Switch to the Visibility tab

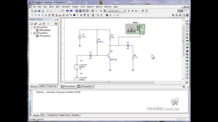tap(42, 86)
